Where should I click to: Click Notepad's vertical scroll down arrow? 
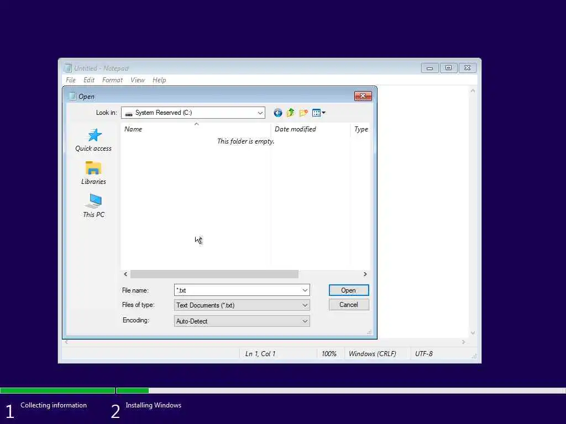pyautogui.click(x=473, y=333)
